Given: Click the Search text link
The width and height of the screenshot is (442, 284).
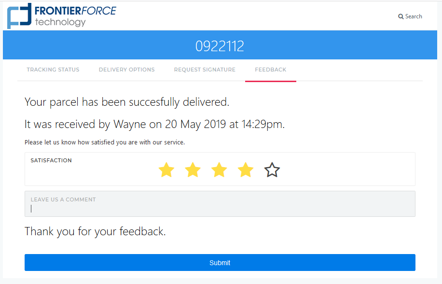Looking at the screenshot, I should click(414, 16).
